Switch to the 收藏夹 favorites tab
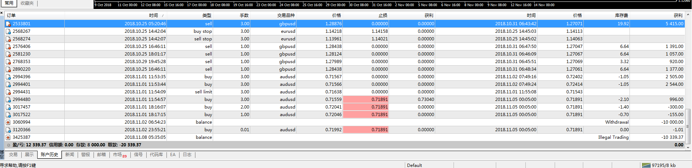The width and height of the screenshot is (692, 168). coord(27,3)
